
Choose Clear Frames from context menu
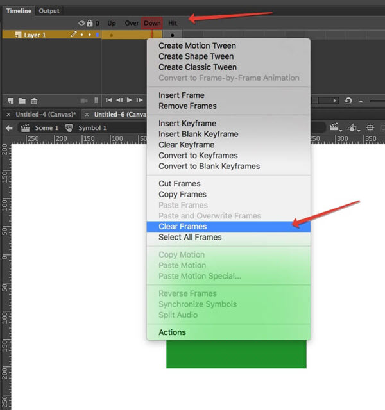(x=183, y=226)
